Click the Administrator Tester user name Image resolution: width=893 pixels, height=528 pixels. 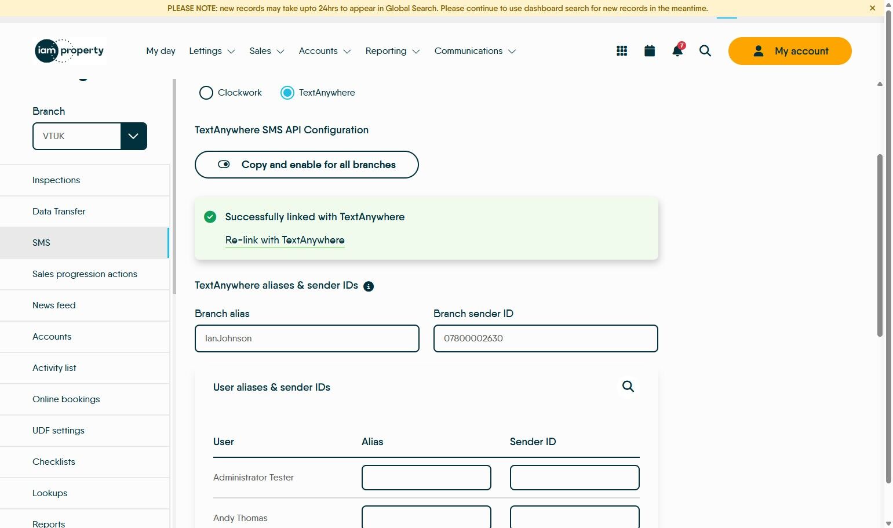pos(254,478)
